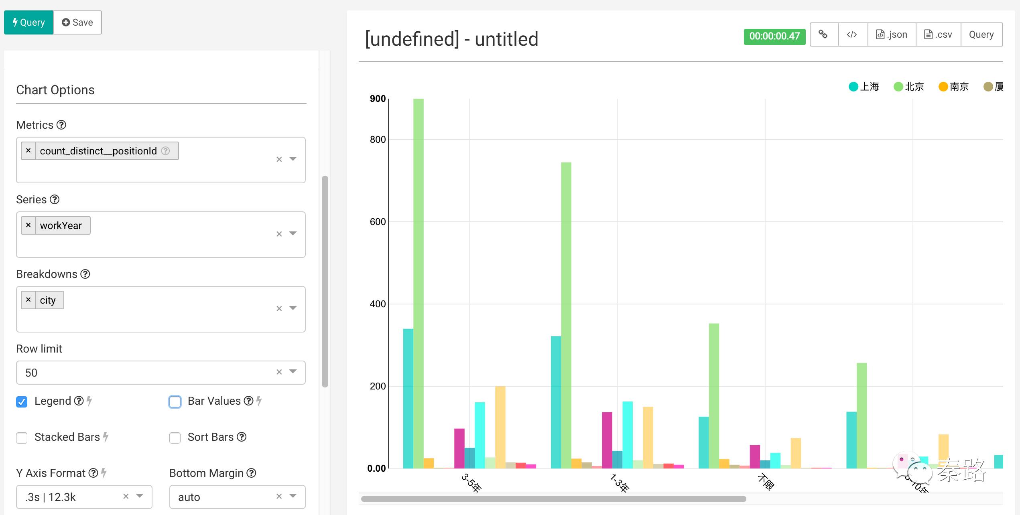1020x515 pixels.
Task: Click the Save button
Action: pos(77,22)
